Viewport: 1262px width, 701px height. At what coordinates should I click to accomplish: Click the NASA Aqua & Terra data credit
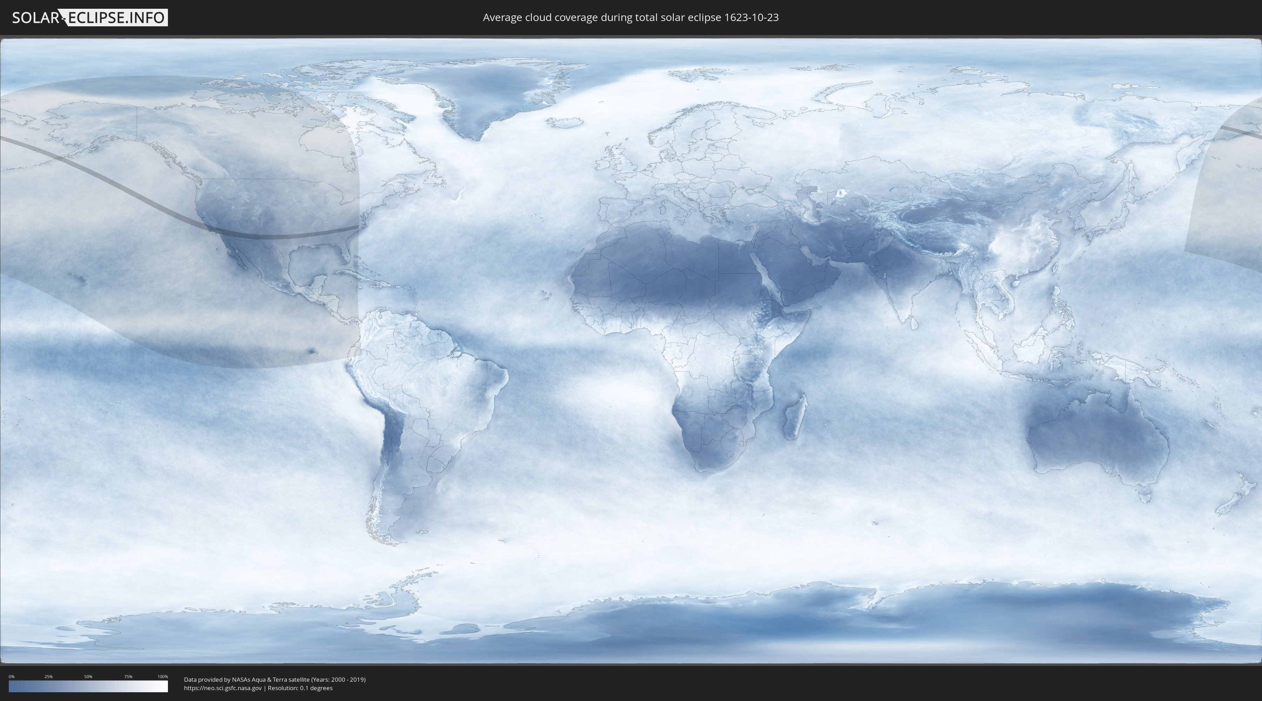(x=274, y=680)
